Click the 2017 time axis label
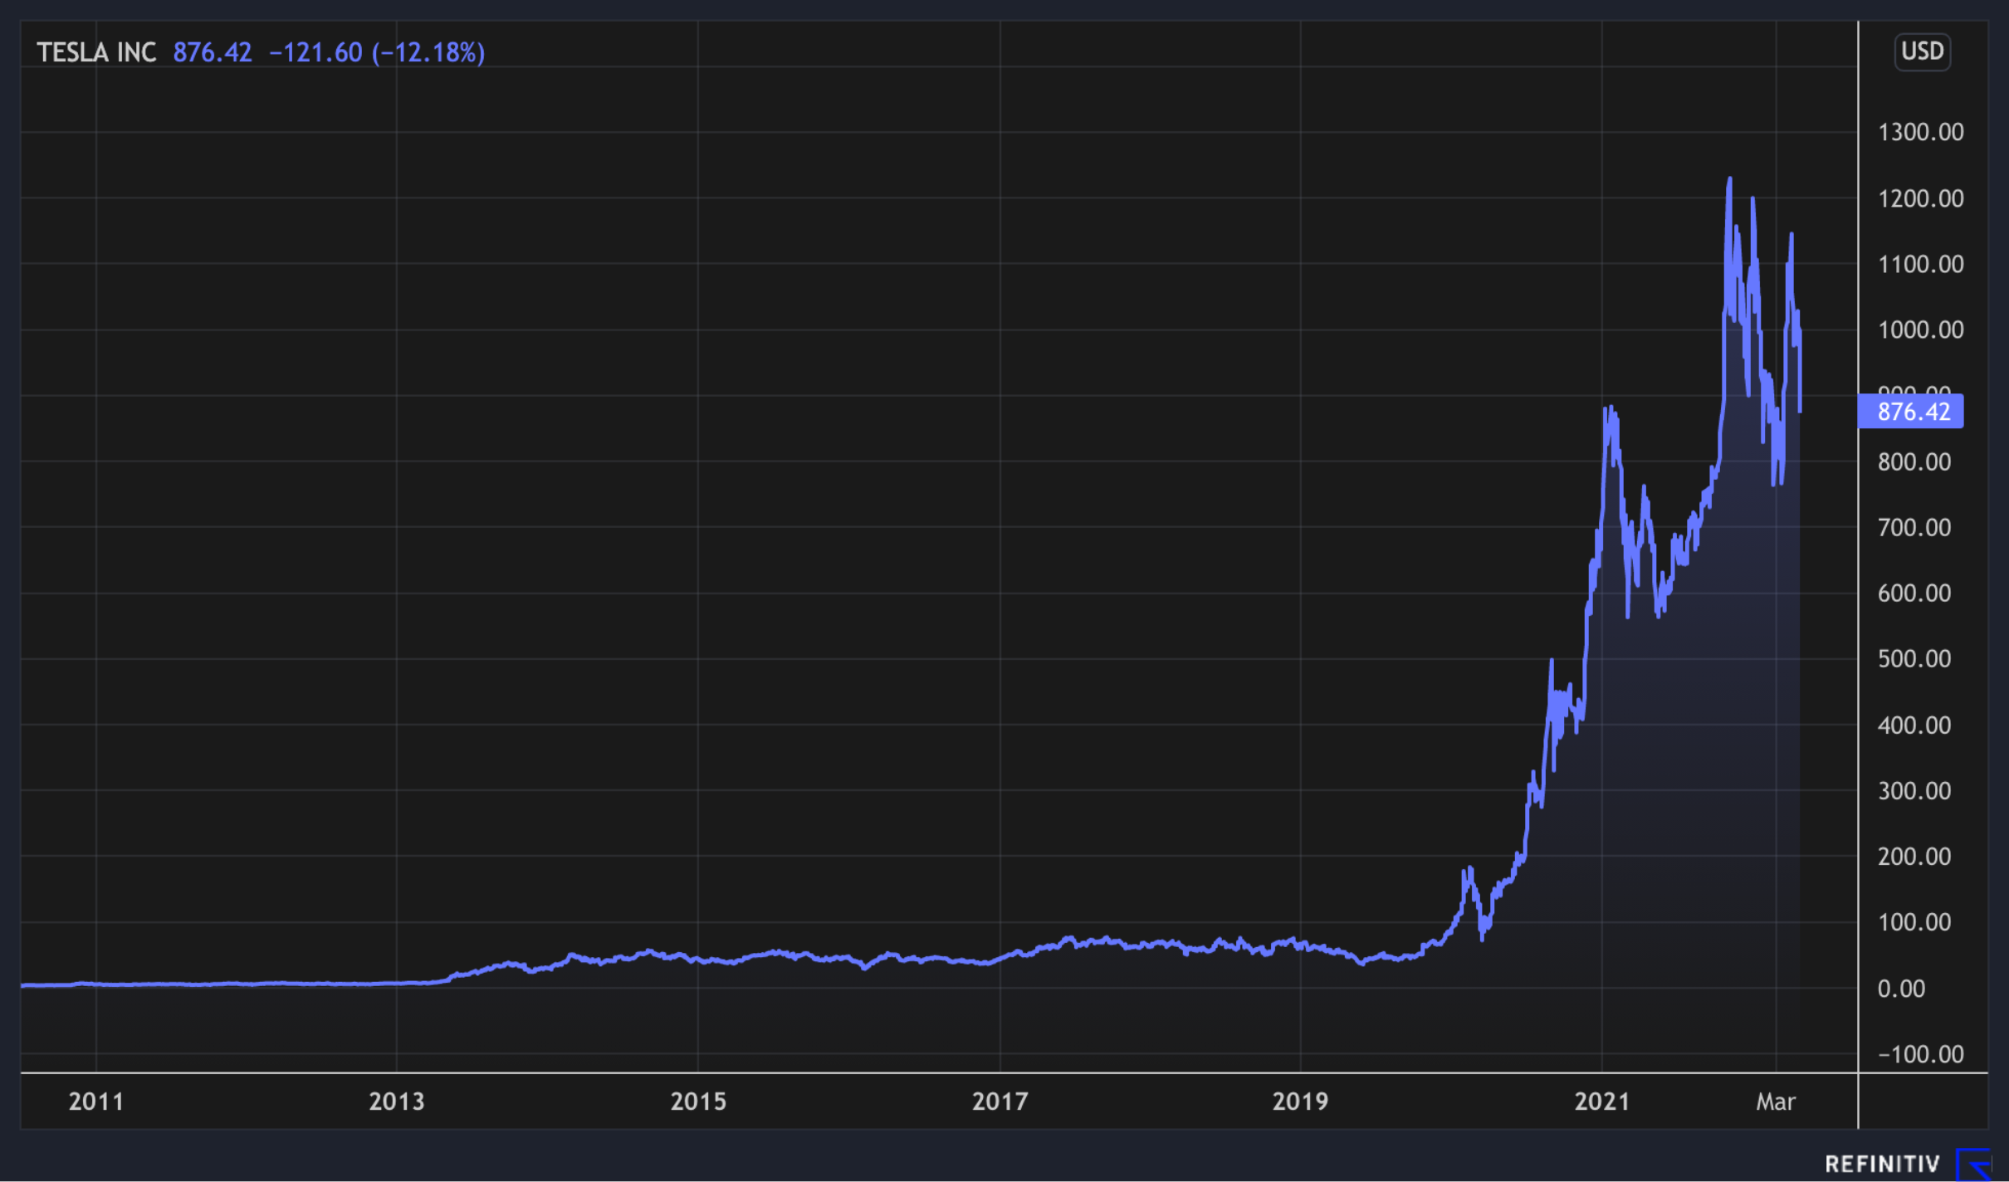This screenshot has height=1182, width=2009. (x=1000, y=1101)
